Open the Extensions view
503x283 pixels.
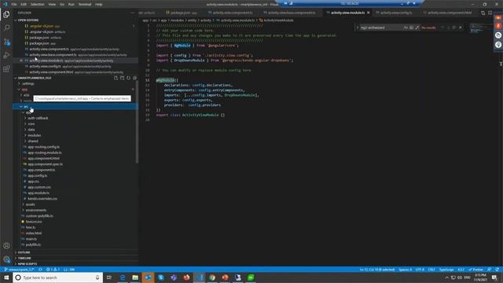pos(6,69)
